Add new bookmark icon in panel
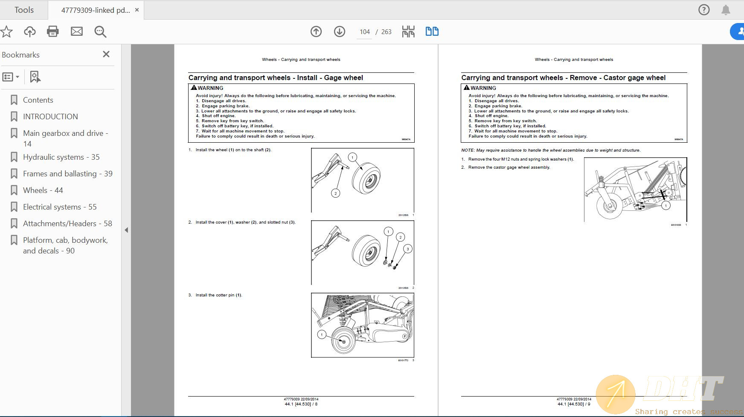This screenshot has height=417, width=744. click(x=35, y=77)
